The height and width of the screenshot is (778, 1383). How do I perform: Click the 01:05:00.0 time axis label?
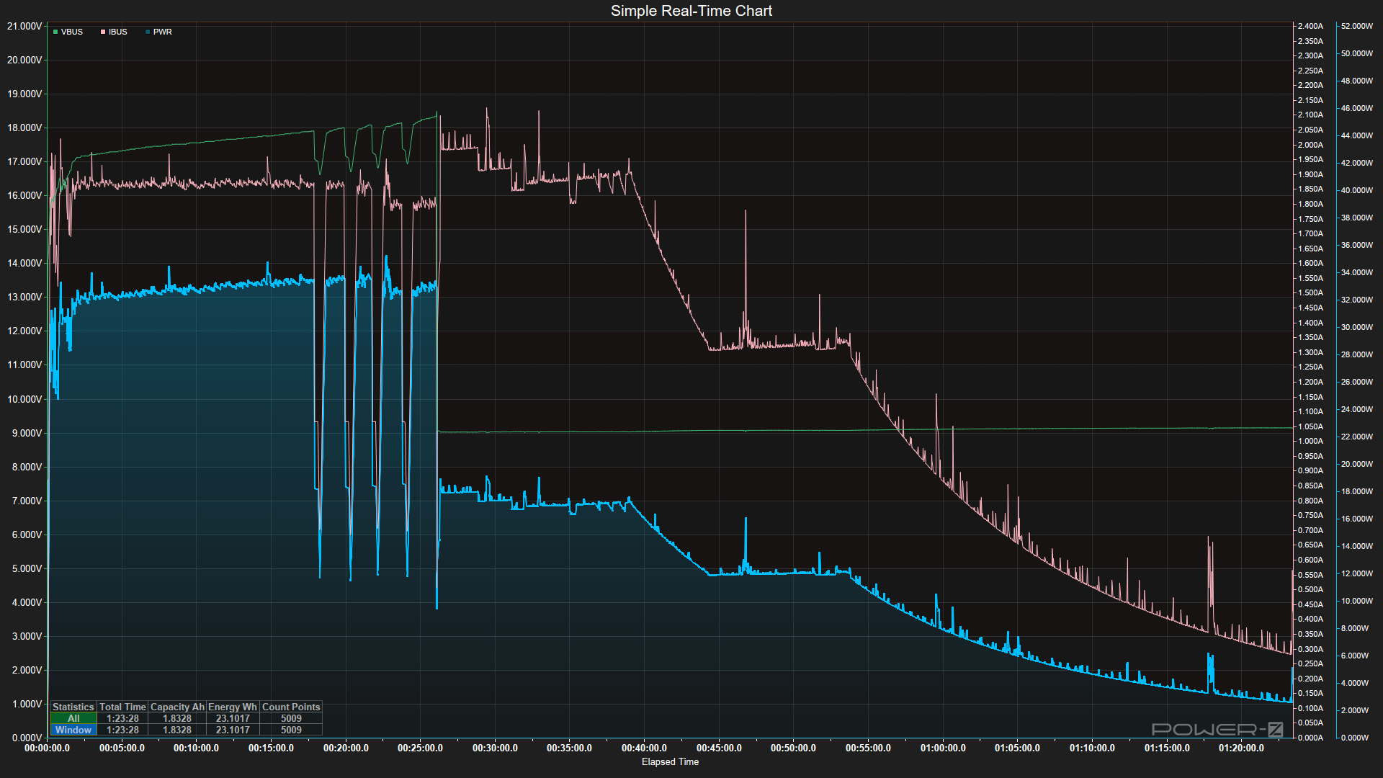1017,748
